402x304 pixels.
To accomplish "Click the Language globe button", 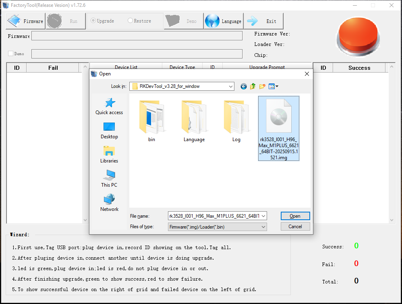I will (x=224, y=21).
